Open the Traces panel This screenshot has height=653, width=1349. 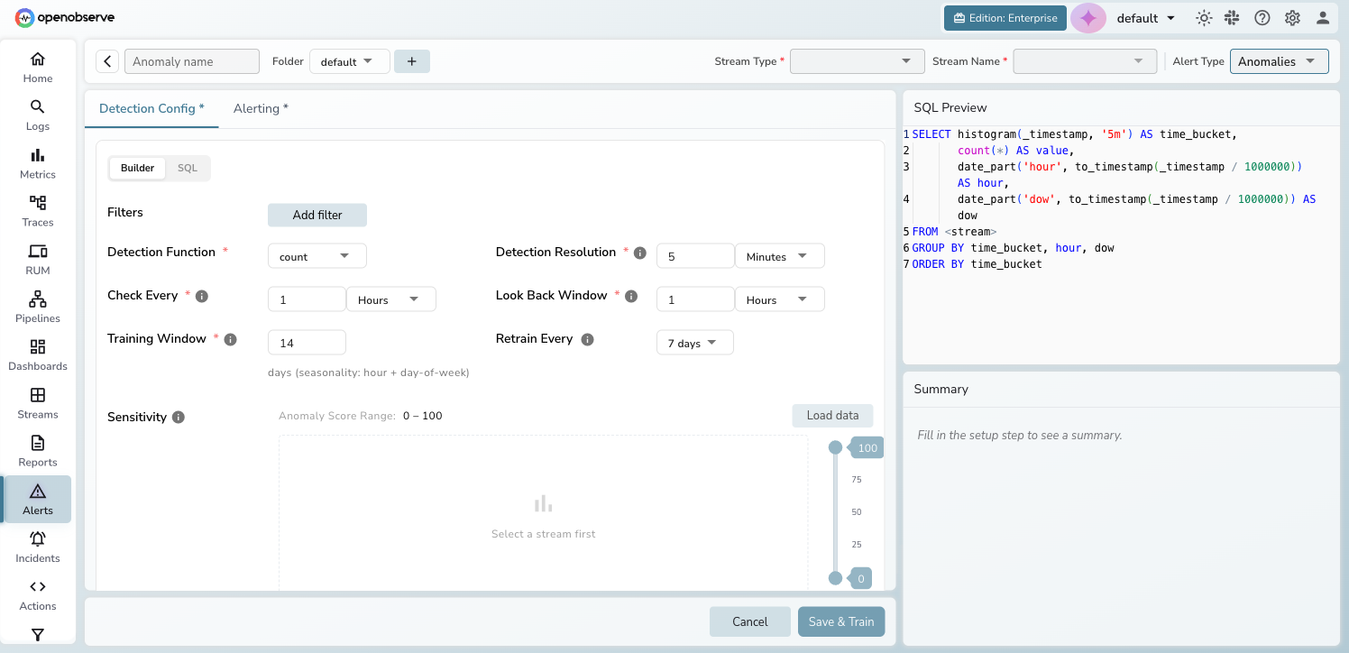(x=37, y=210)
